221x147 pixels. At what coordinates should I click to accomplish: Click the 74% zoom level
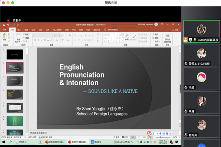[175, 137]
